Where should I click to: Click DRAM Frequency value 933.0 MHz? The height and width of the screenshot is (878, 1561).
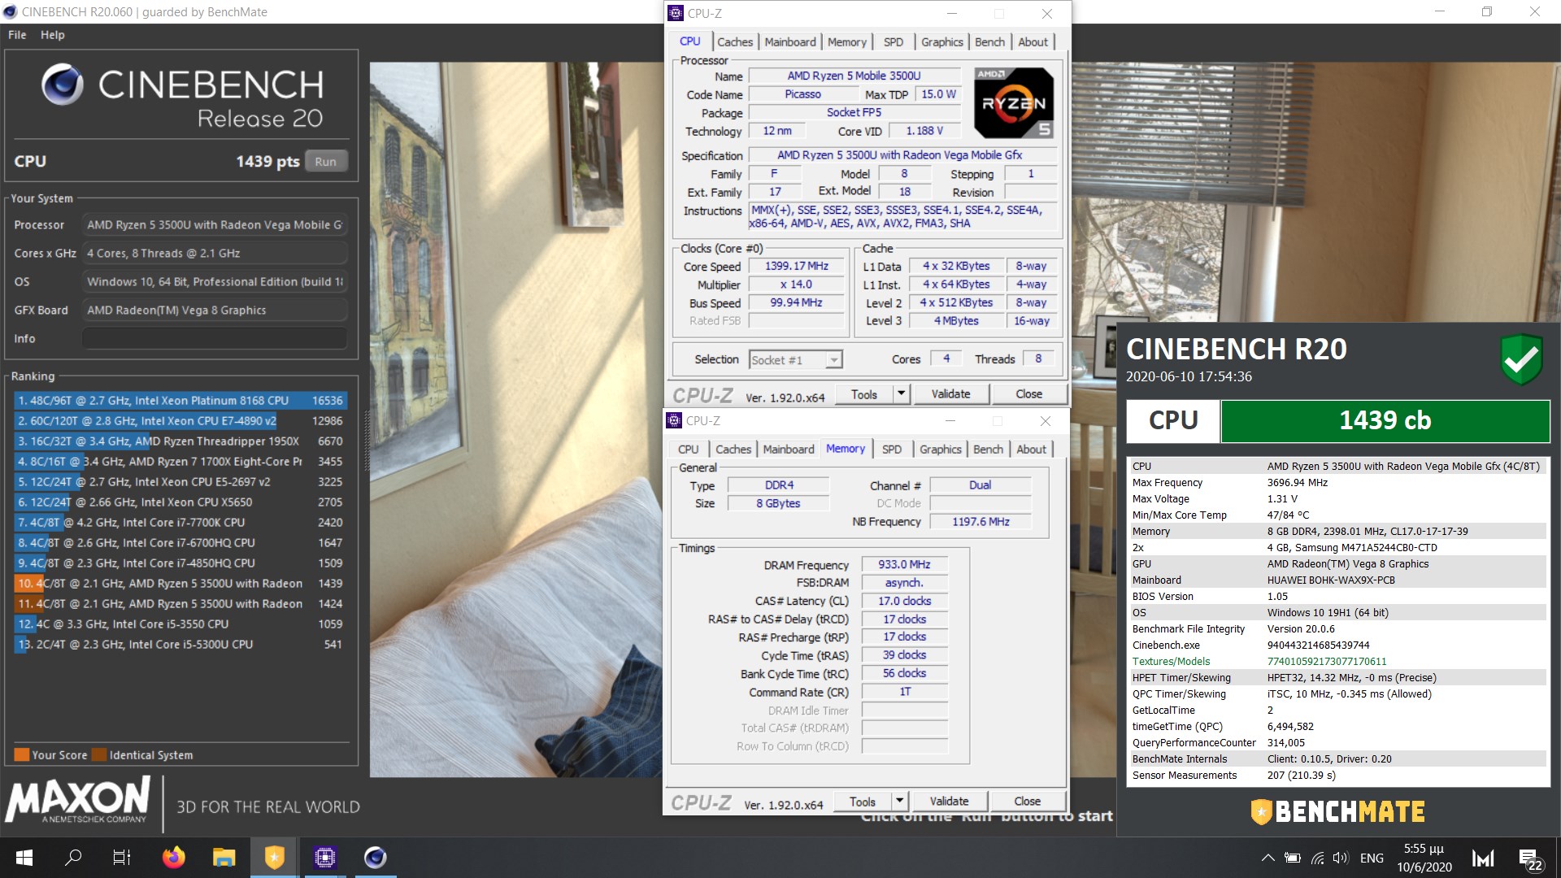[x=904, y=564]
